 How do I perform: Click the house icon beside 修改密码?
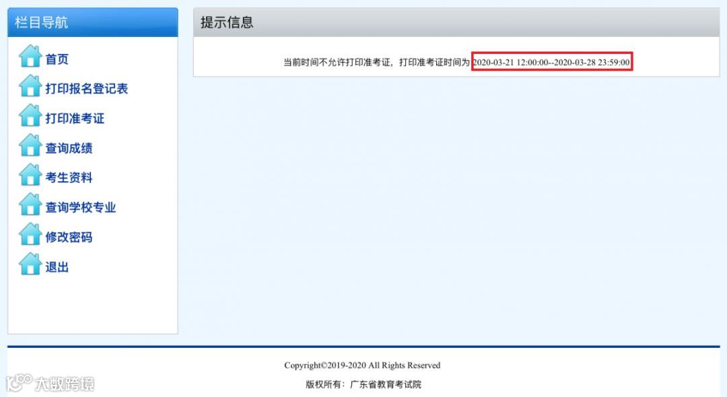click(30, 234)
